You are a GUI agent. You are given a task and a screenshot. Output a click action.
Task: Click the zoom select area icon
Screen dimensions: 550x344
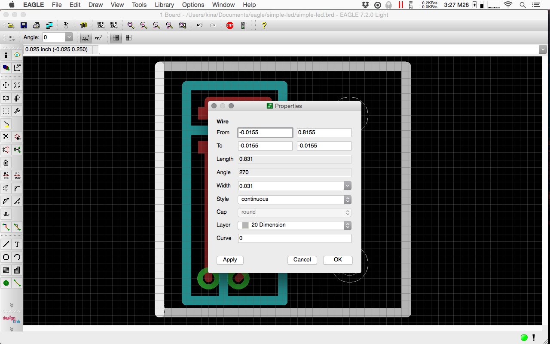pos(182,25)
